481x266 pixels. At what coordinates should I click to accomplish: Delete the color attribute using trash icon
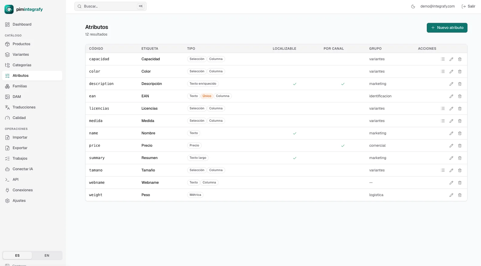(x=460, y=72)
